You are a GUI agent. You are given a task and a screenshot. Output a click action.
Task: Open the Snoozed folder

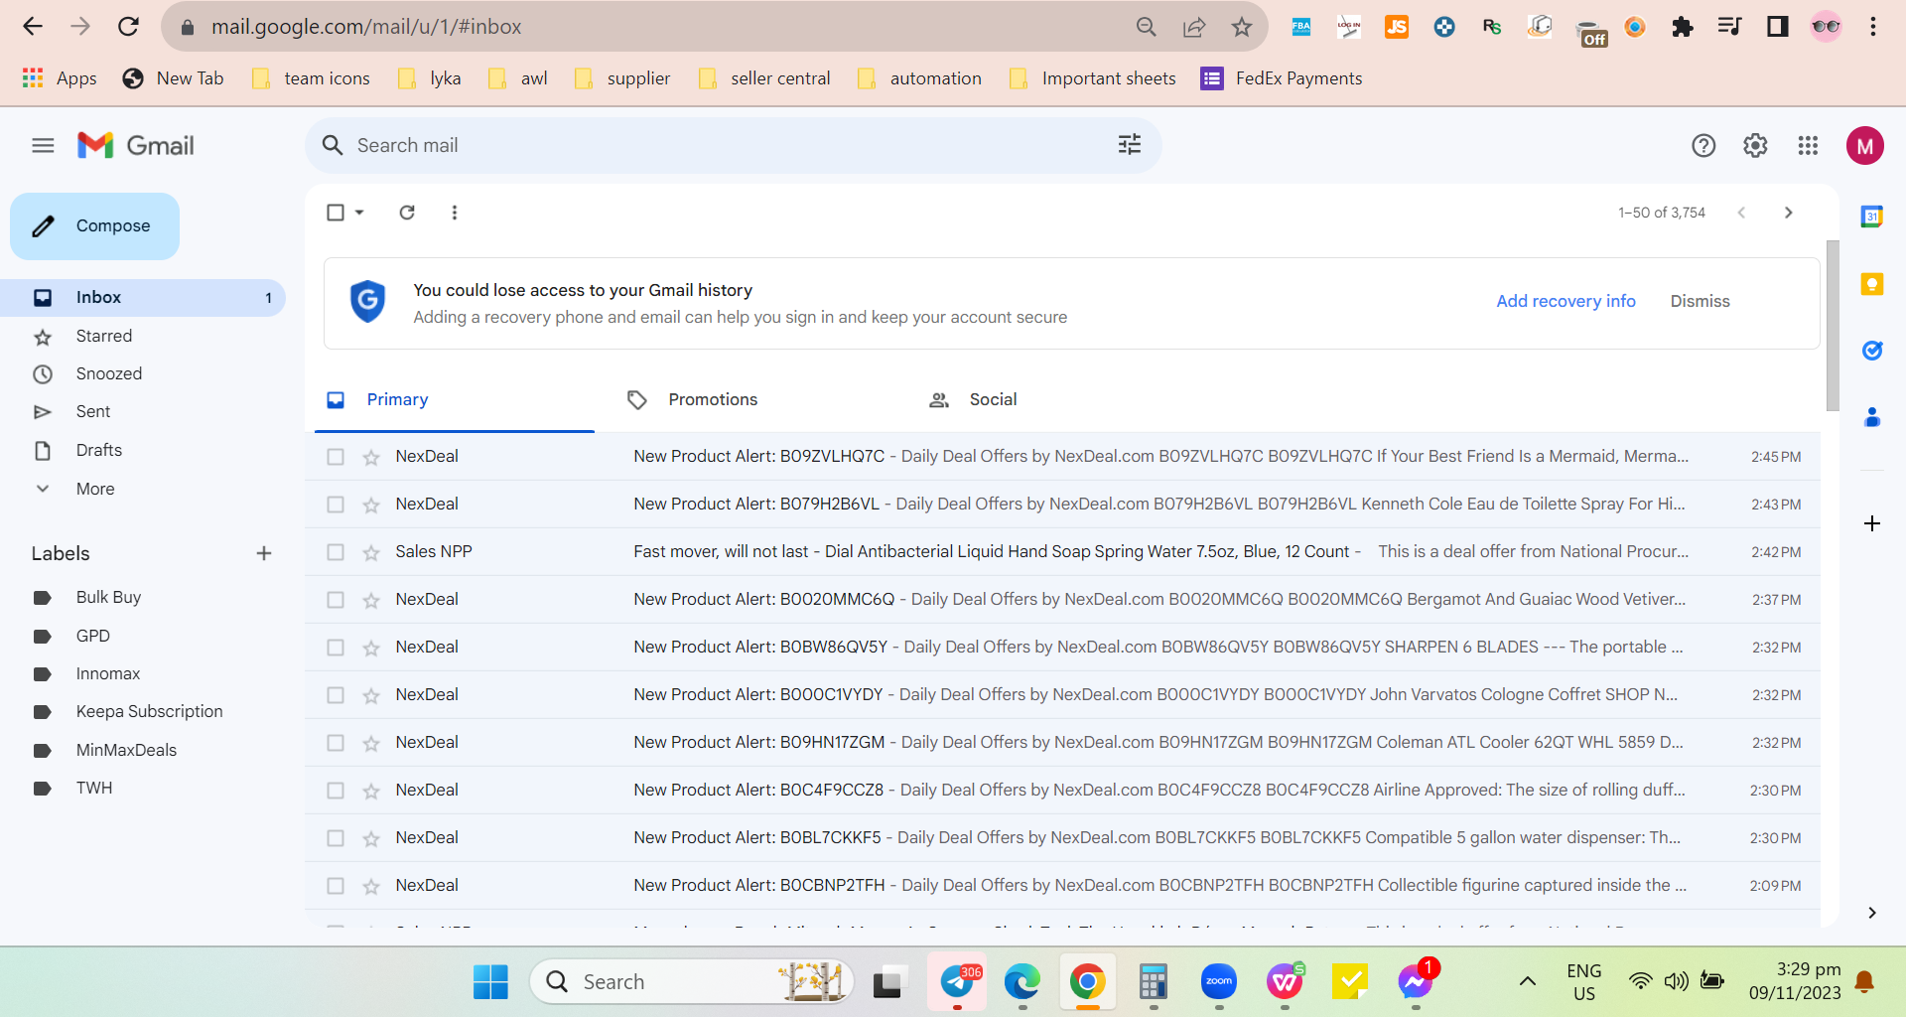pyautogui.click(x=143, y=373)
